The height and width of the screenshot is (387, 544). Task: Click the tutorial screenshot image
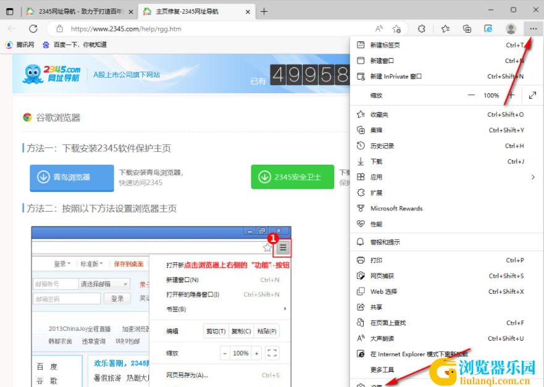coord(161,307)
